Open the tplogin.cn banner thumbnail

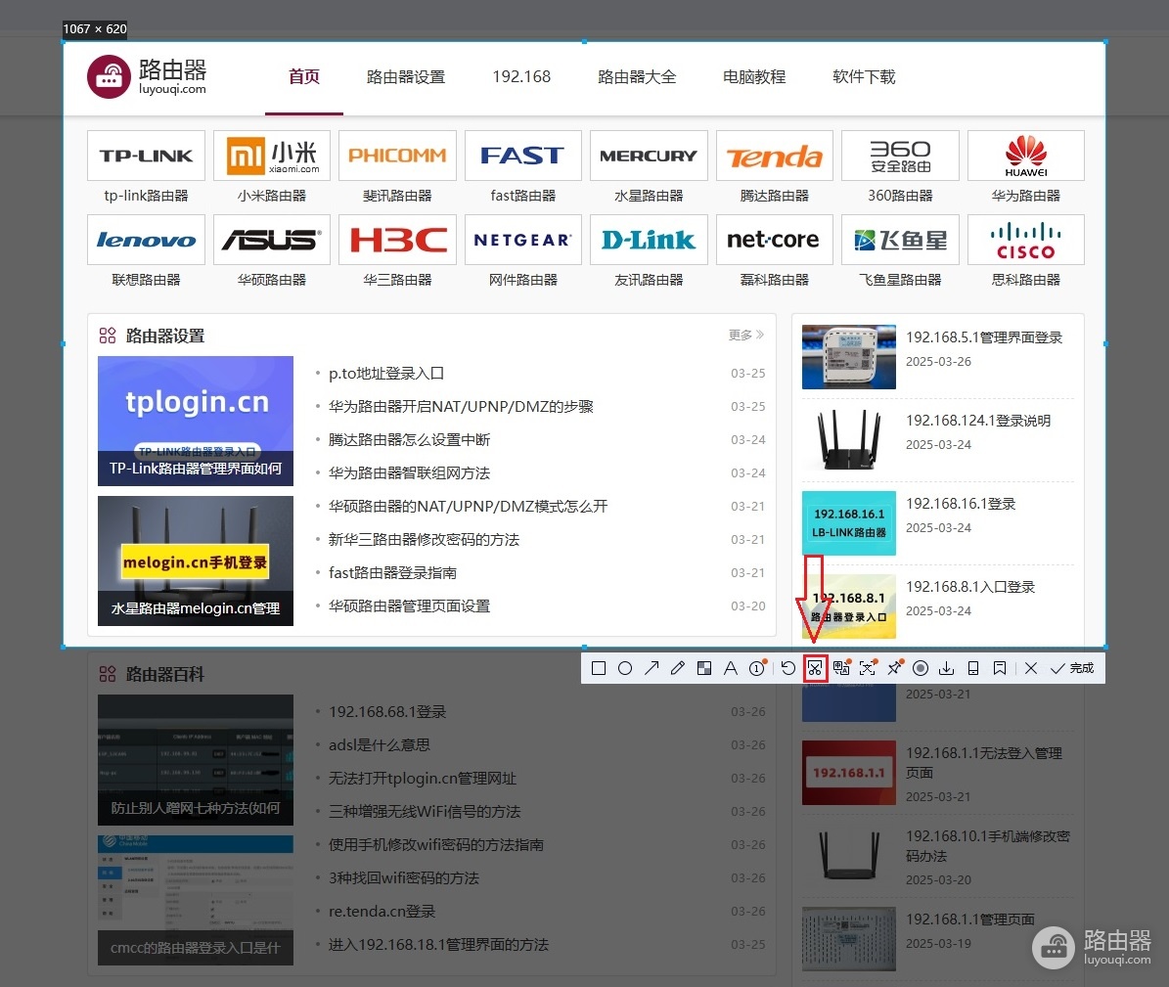[x=196, y=421]
